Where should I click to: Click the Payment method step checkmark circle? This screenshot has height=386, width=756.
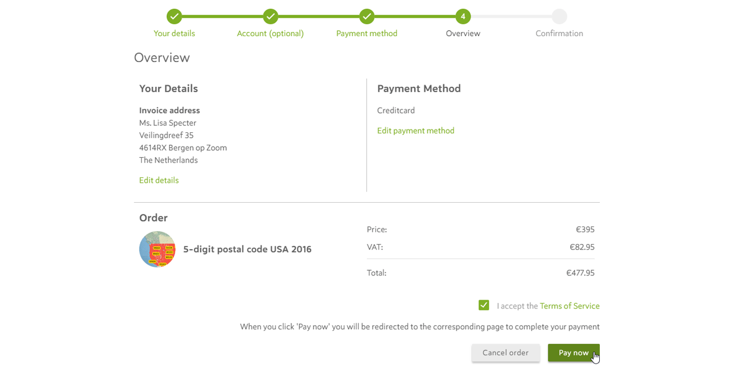tap(367, 17)
